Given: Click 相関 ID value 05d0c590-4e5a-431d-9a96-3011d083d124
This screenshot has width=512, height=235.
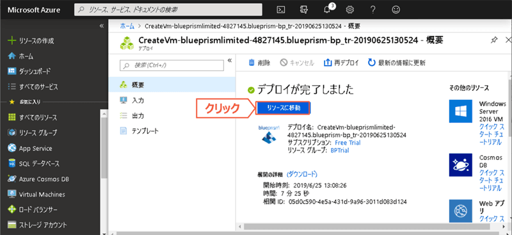Looking at the screenshot, I should click(x=348, y=202).
